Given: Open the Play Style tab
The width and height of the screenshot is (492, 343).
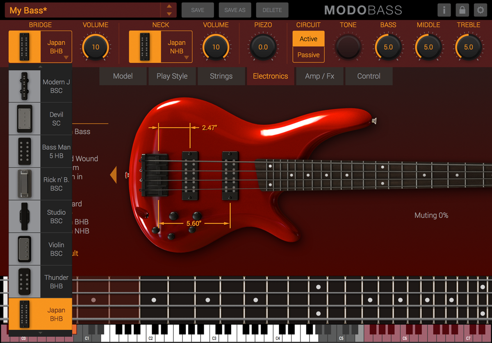Looking at the screenshot, I should [x=172, y=76].
